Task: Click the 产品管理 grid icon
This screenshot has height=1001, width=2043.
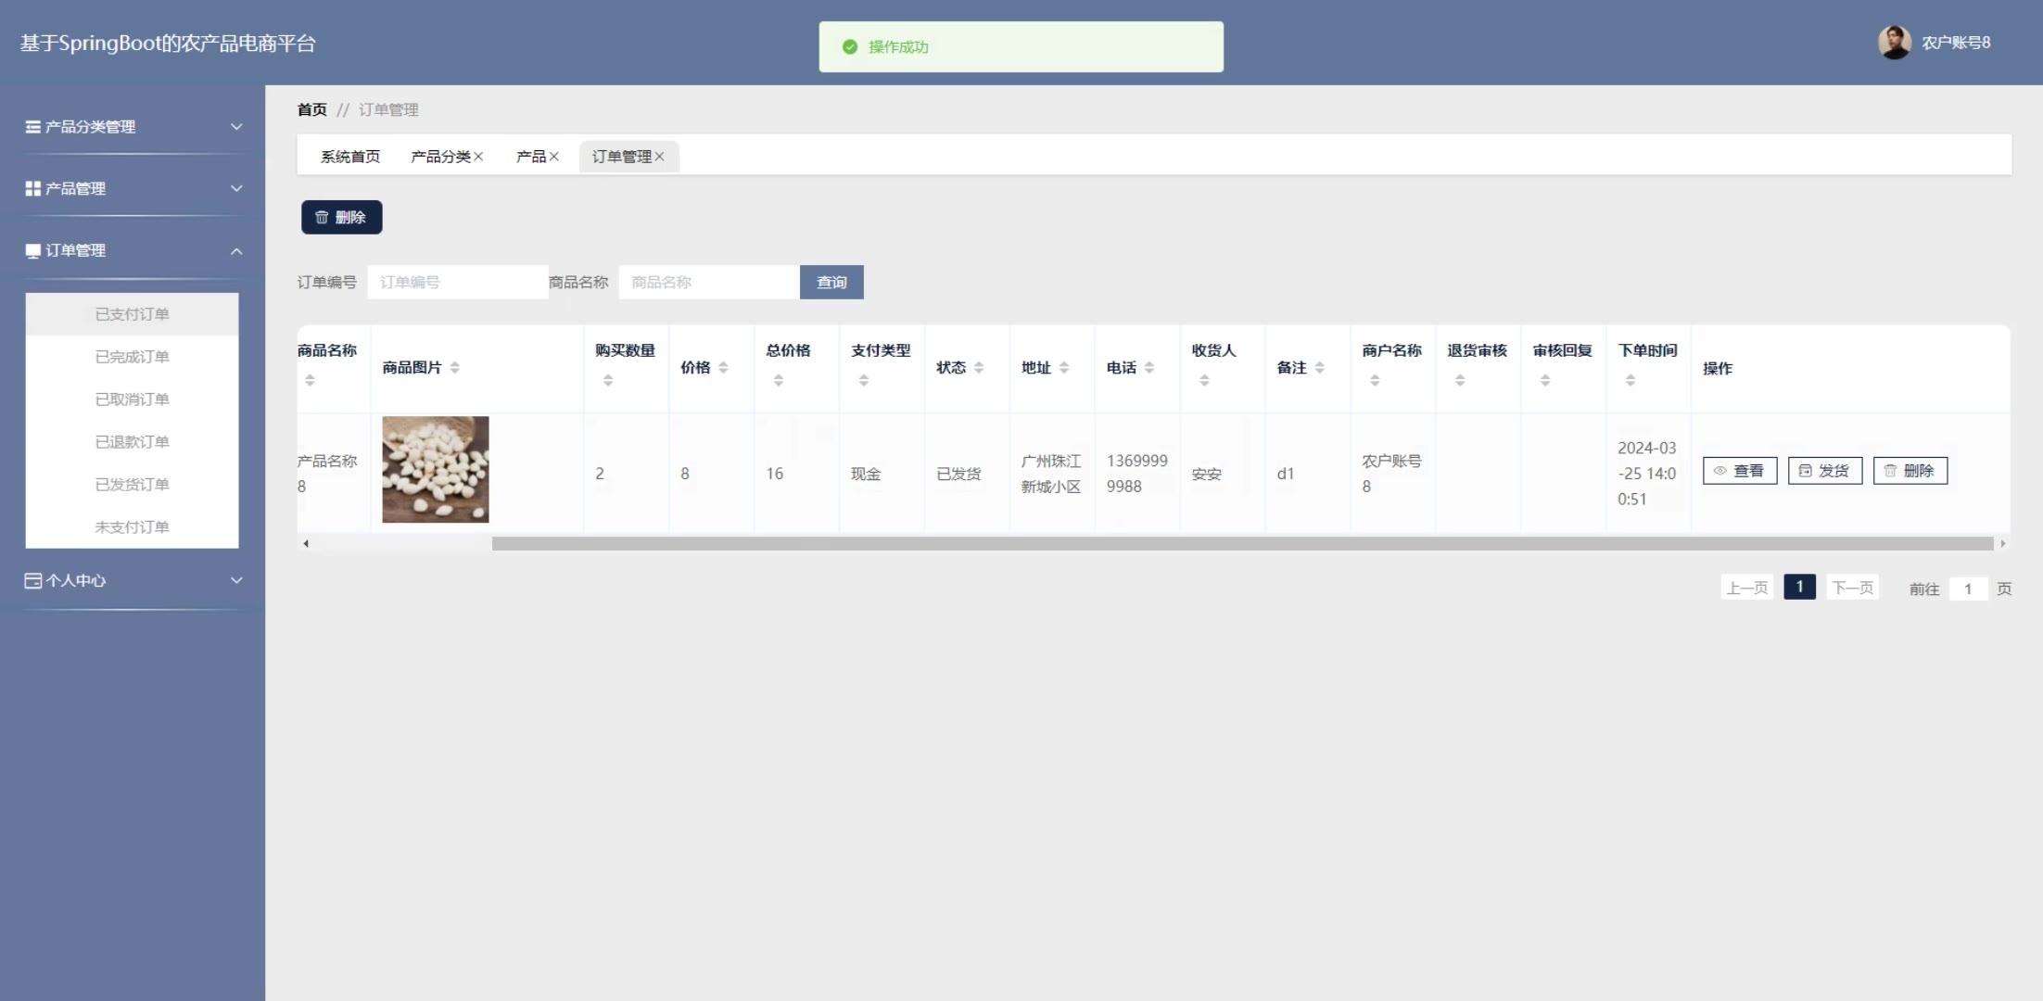Action: (x=32, y=188)
